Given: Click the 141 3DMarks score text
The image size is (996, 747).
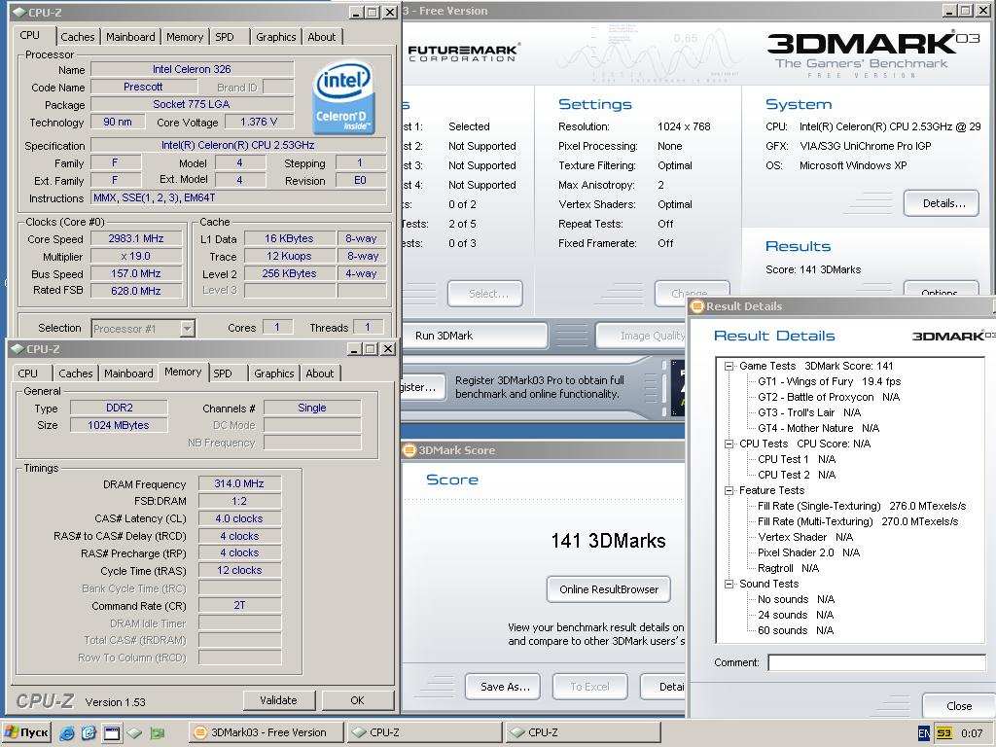Looking at the screenshot, I should pos(608,541).
